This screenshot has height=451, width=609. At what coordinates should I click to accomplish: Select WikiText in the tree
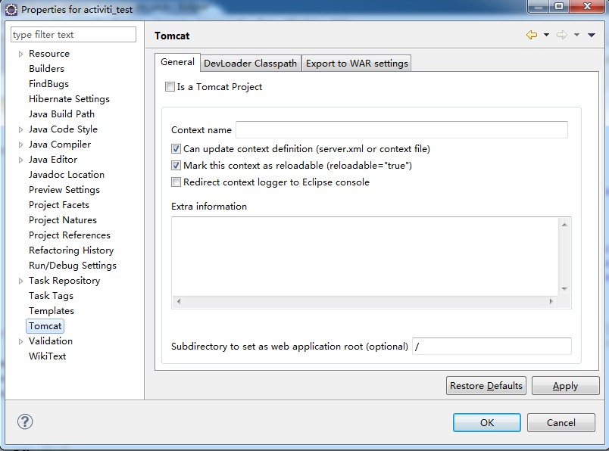(48, 356)
